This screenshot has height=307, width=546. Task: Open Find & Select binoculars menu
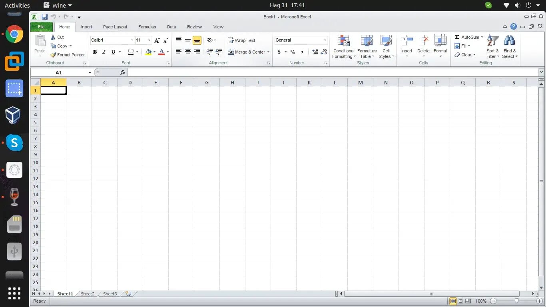510,46
